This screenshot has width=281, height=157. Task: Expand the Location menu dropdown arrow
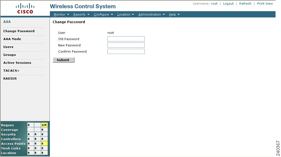[133, 14]
